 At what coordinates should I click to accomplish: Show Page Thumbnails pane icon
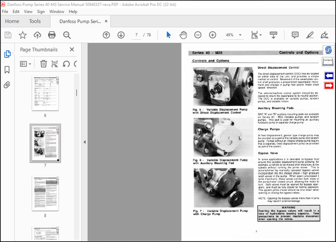click(7, 54)
